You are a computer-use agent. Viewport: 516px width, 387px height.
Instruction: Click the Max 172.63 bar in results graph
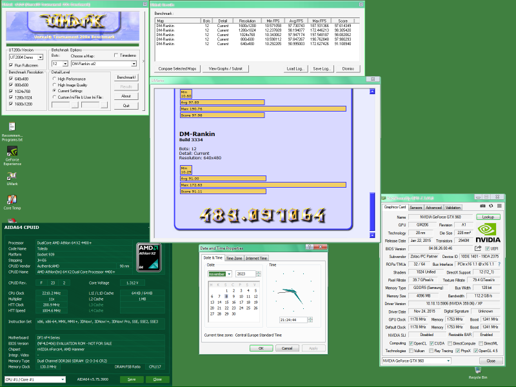coord(263,185)
